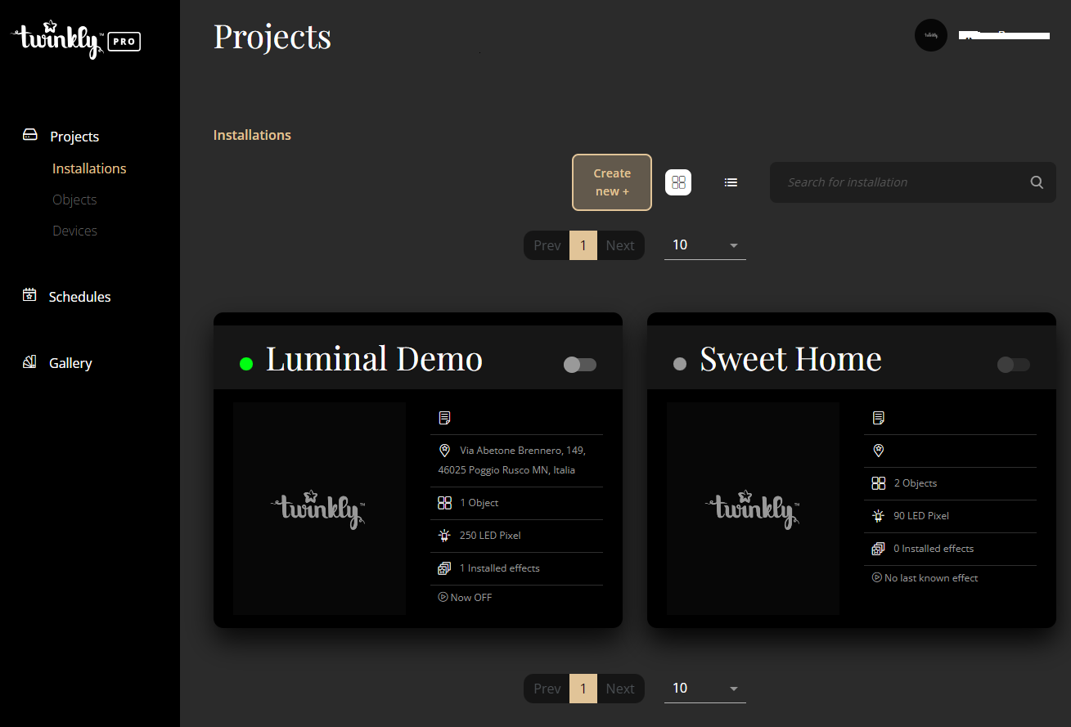Open Schedules in the sidebar

(79, 297)
